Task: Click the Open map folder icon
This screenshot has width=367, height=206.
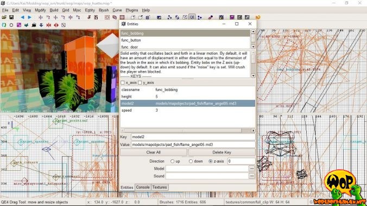Action: tap(4, 17)
